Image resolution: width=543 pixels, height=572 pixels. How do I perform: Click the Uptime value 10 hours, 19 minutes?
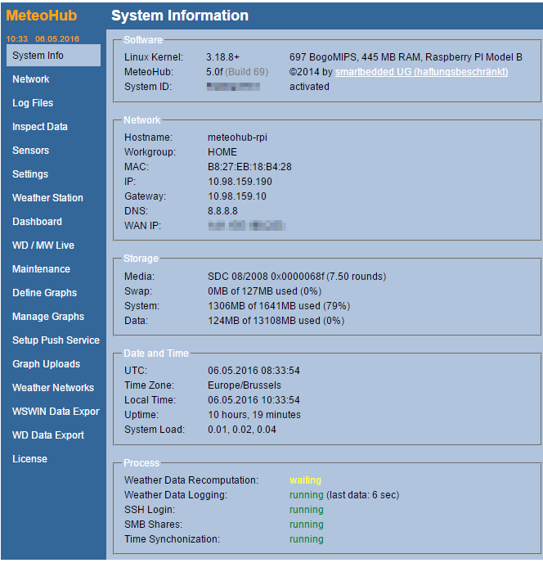254,414
